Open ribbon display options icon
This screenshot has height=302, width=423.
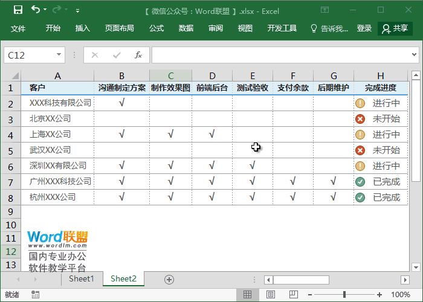pos(325,10)
